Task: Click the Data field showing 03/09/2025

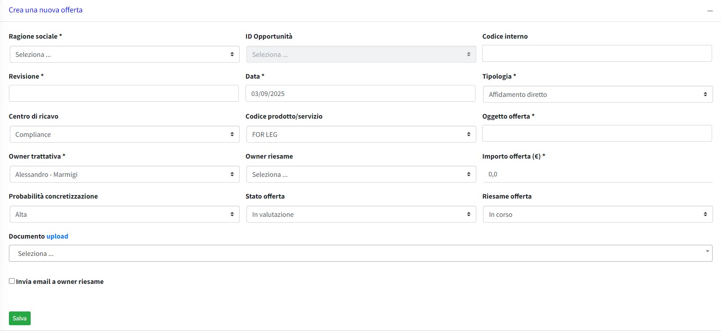Action: (360, 93)
